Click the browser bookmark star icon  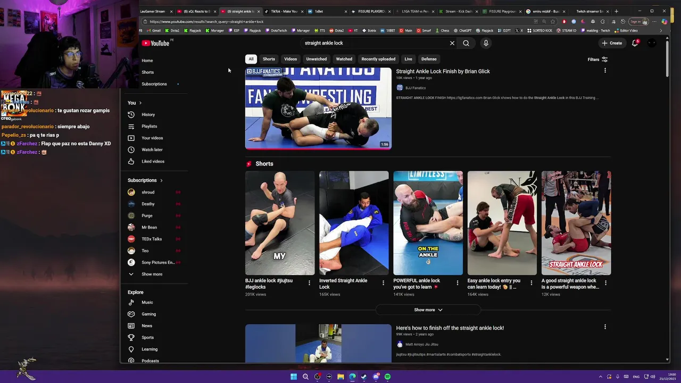553,22
